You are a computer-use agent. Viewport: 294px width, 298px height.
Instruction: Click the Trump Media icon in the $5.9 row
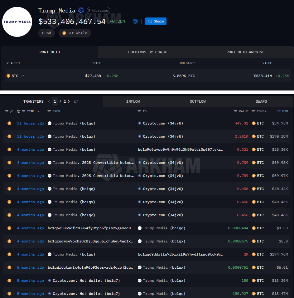[140, 242]
